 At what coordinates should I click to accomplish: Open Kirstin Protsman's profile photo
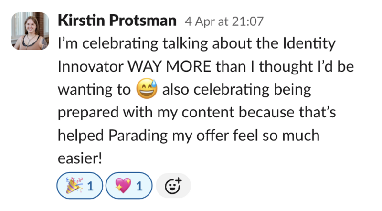point(30,31)
